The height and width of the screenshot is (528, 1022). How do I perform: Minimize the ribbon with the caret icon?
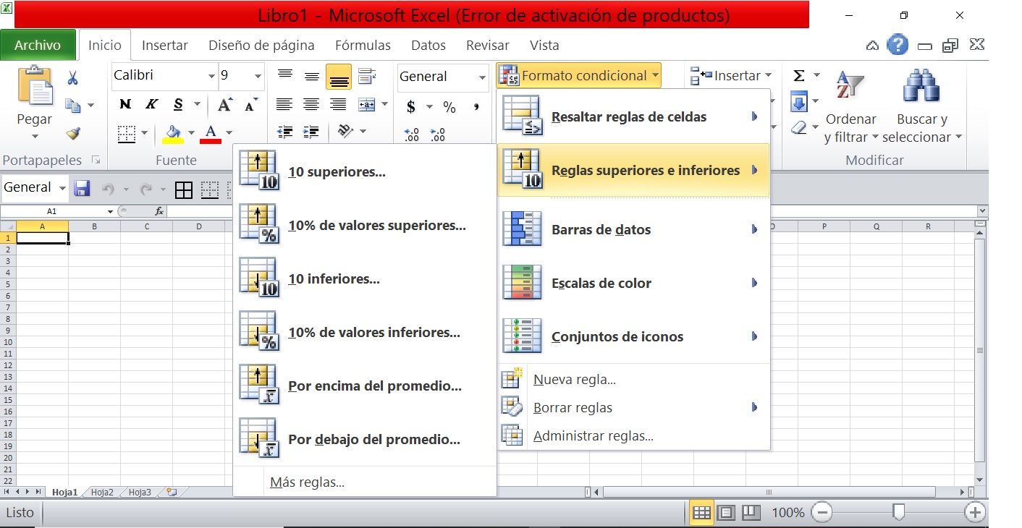pos(872,46)
